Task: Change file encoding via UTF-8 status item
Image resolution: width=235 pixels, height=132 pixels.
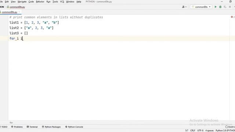Action: 200,131
